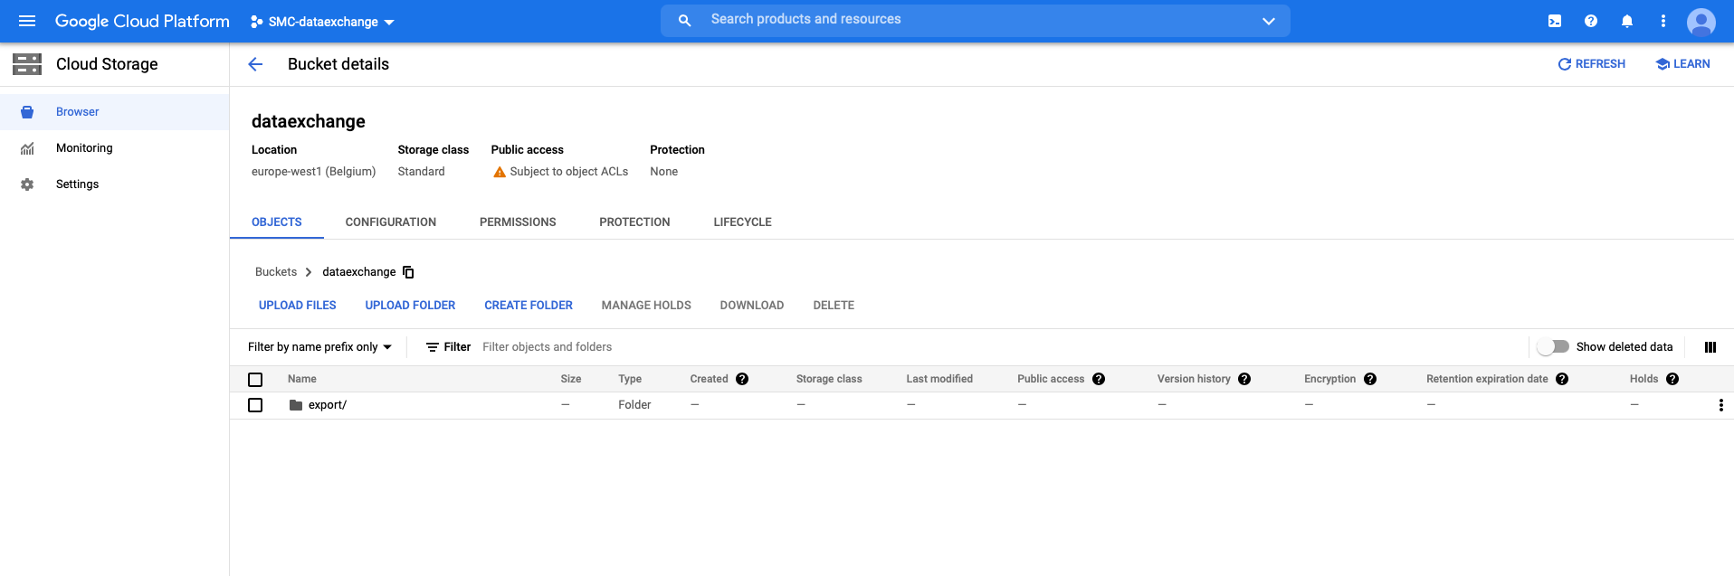The height and width of the screenshot is (576, 1734).
Task: Open the Filter by name prefix only dropdown
Action: [319, 347]
